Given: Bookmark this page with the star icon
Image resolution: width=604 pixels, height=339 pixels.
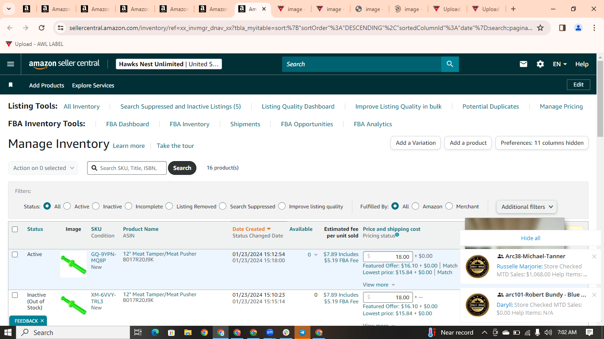Looking at the screenshot, I should tap(540, 28).
